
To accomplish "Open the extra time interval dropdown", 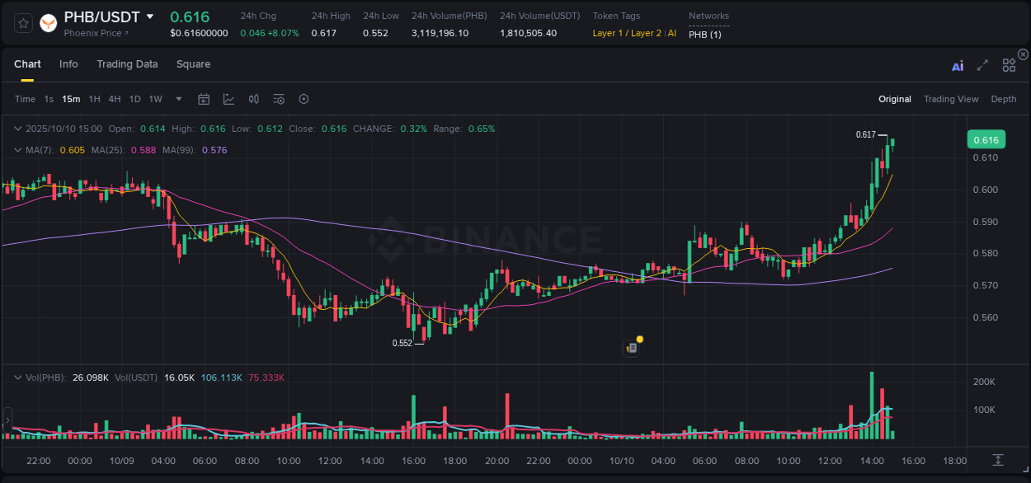I will pyautogui.click(x=178, y=99).
